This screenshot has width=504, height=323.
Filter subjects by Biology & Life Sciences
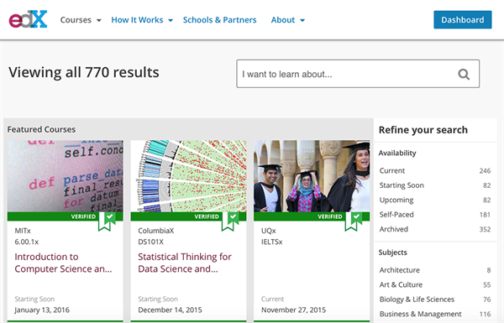pos(435,300)
